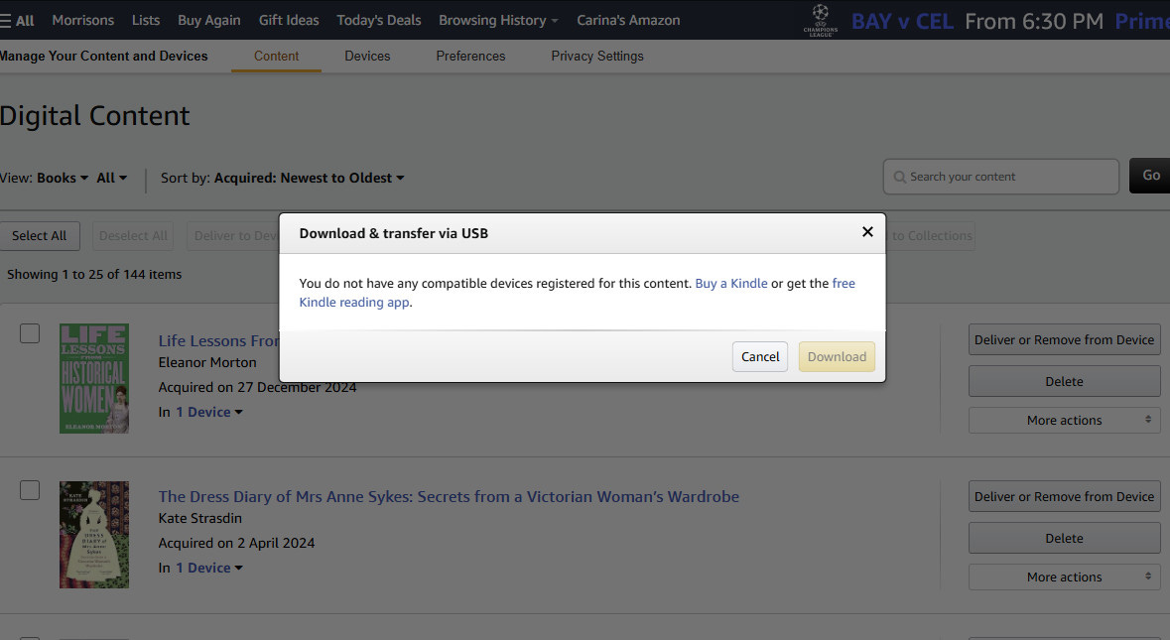Open Buy Again in the navigation bar
Screen dimensions: 1170x640
pos(209,20)
